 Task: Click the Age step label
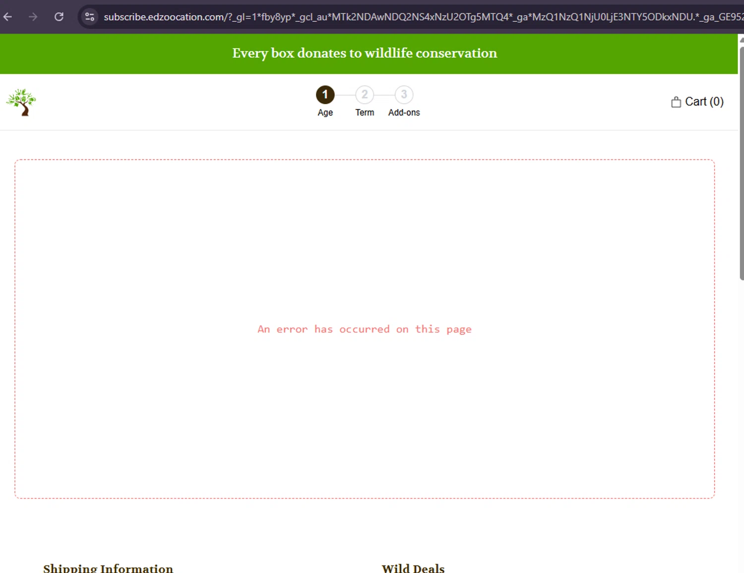point(325,113)
